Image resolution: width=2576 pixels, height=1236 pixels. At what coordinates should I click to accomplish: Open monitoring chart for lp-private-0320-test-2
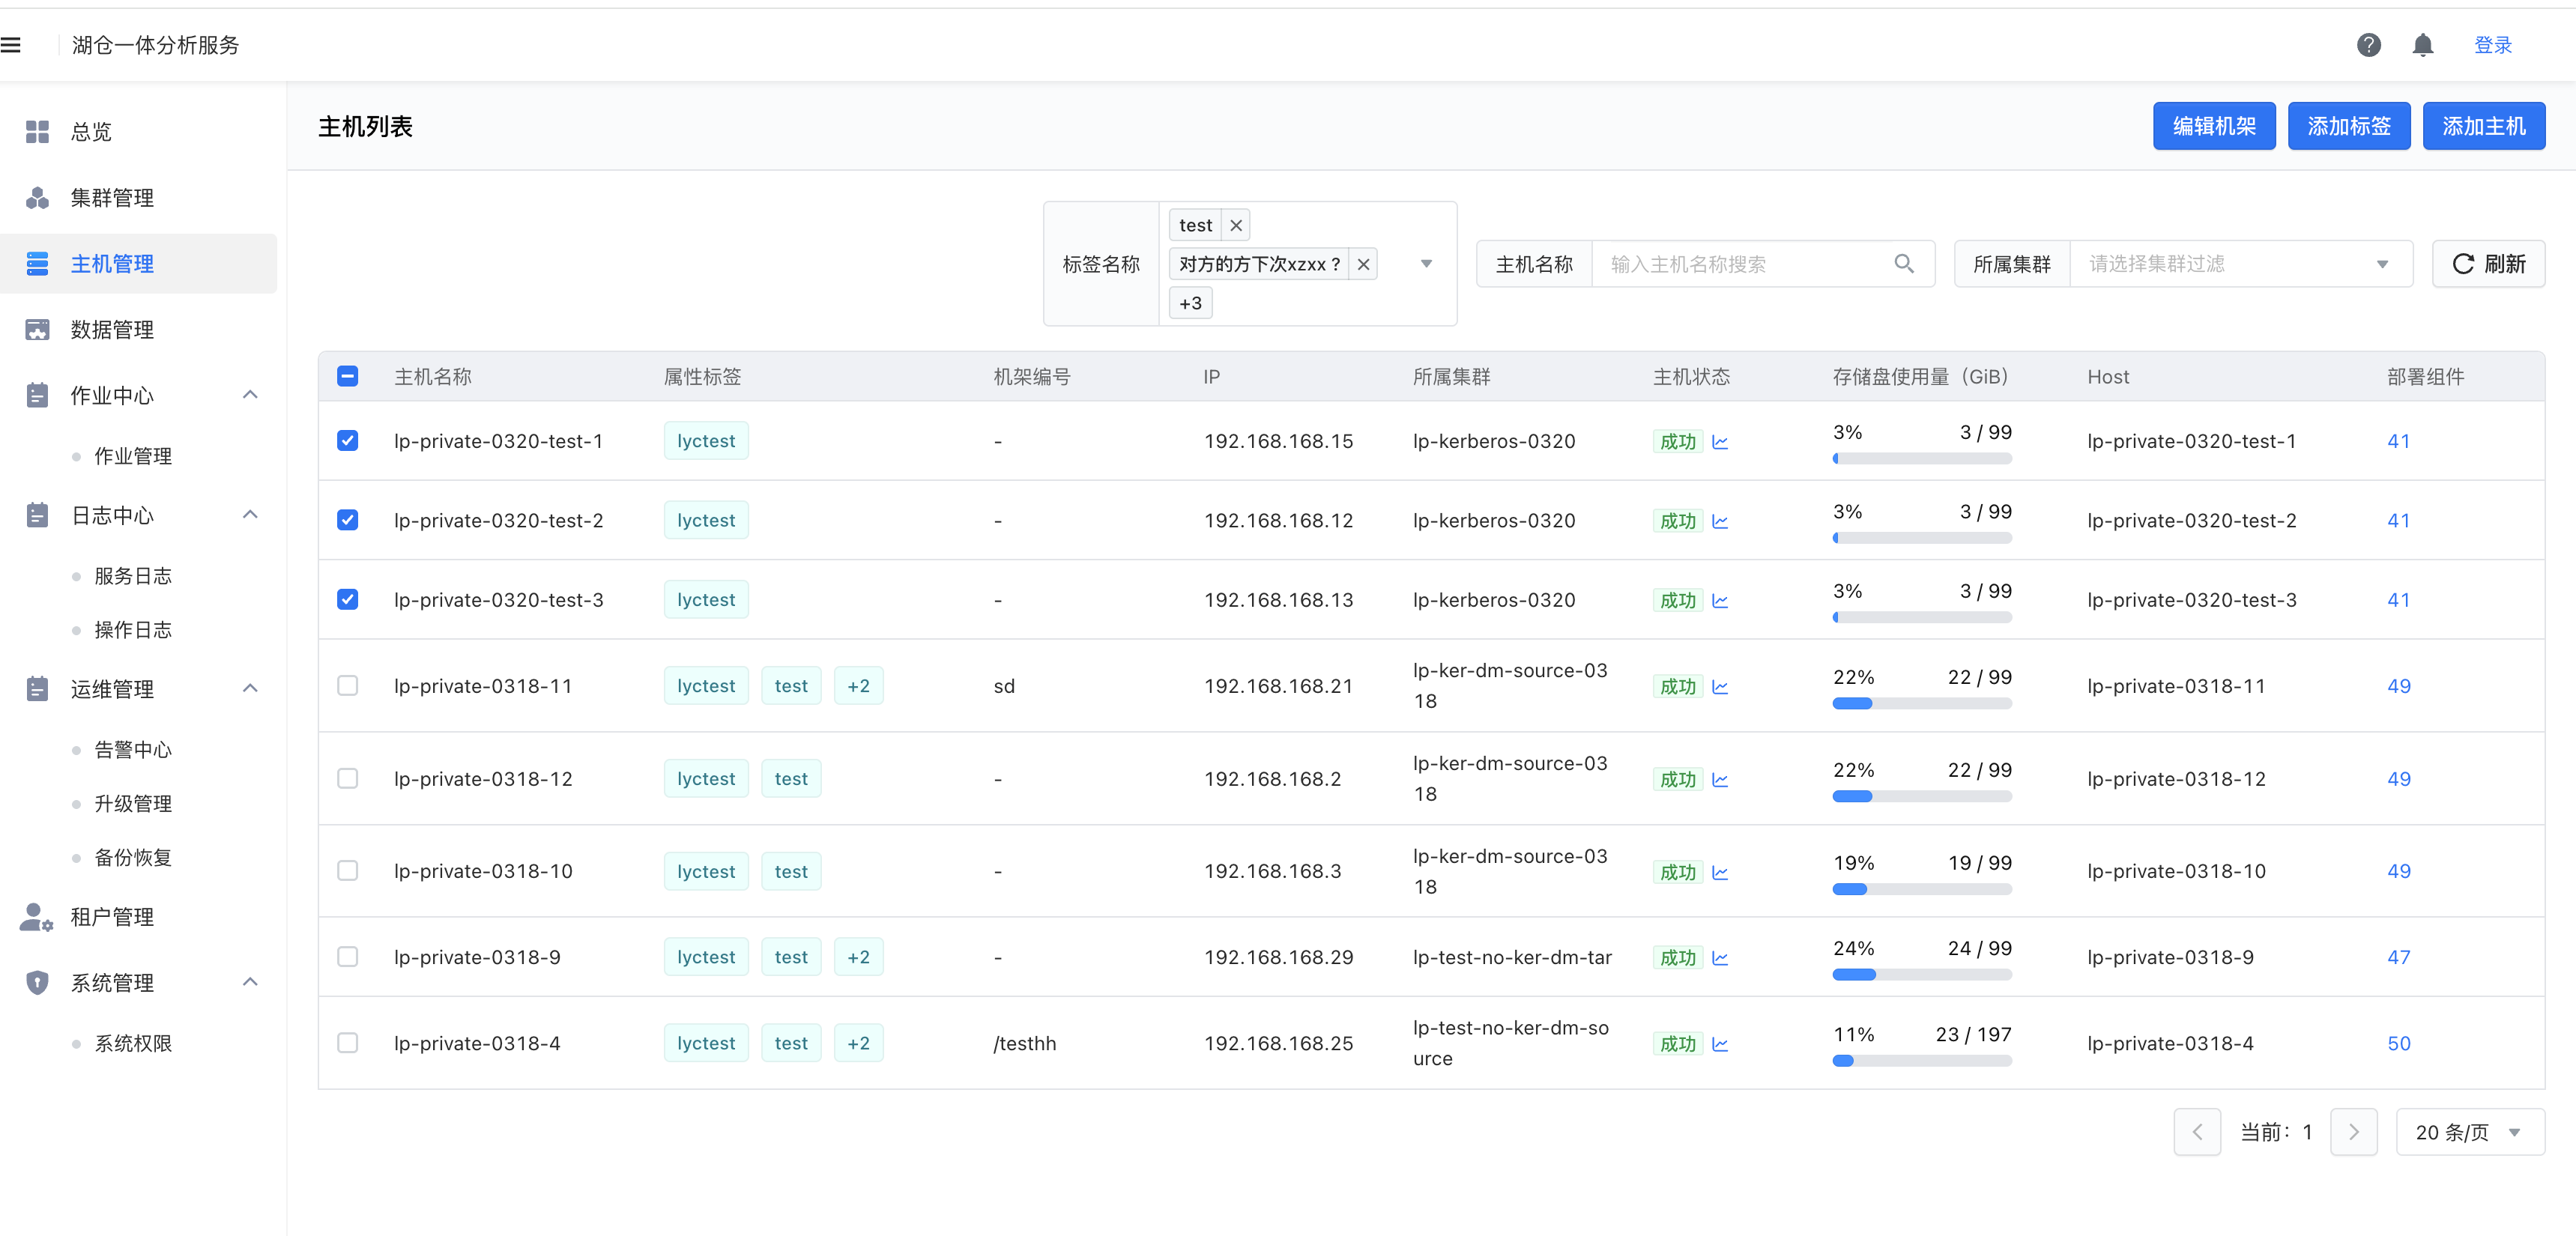[1720, 521]
